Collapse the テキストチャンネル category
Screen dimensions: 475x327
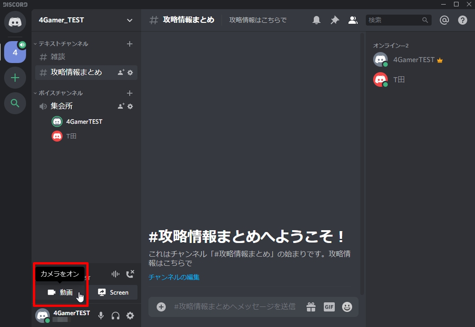point(63,44)
